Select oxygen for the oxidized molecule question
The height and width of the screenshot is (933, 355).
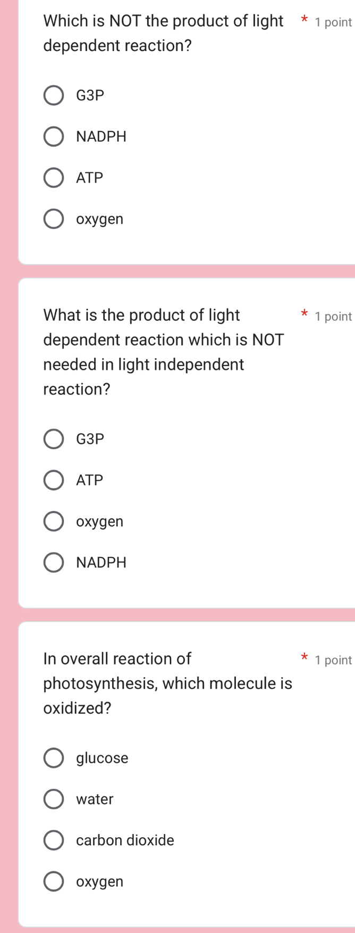click(x=53, y=881)
